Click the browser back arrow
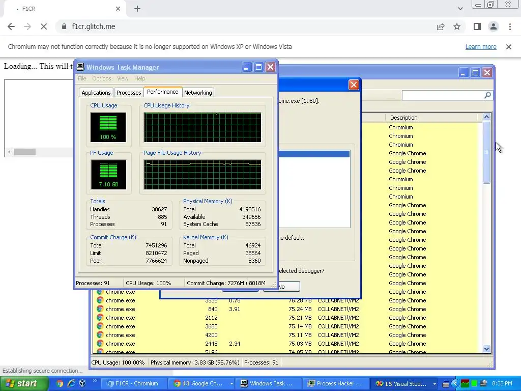 11,26
